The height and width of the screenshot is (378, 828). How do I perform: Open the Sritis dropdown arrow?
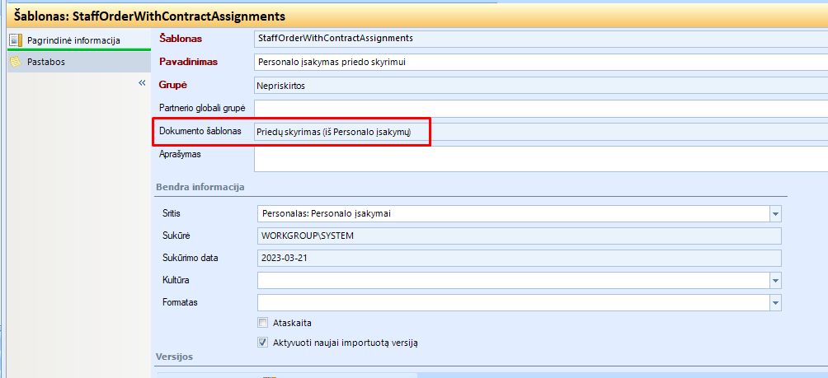[775, 214]
